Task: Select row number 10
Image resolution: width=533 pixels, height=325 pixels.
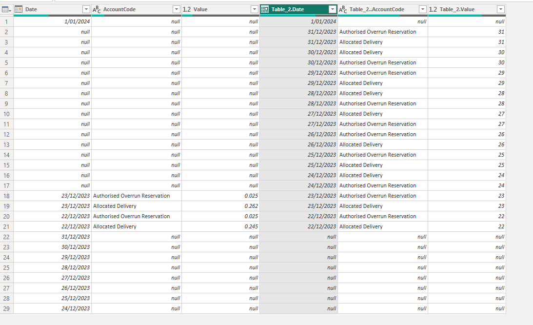Action: (6, 114)
